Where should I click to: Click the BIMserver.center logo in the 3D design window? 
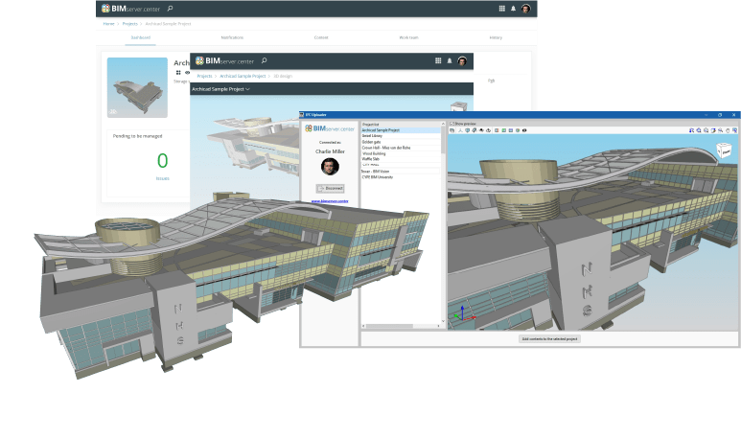click(x=225, y=61)
